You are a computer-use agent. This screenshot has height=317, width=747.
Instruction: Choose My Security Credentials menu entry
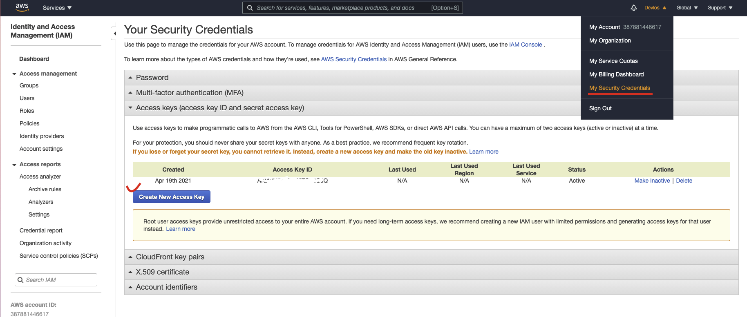coord(620,88)
